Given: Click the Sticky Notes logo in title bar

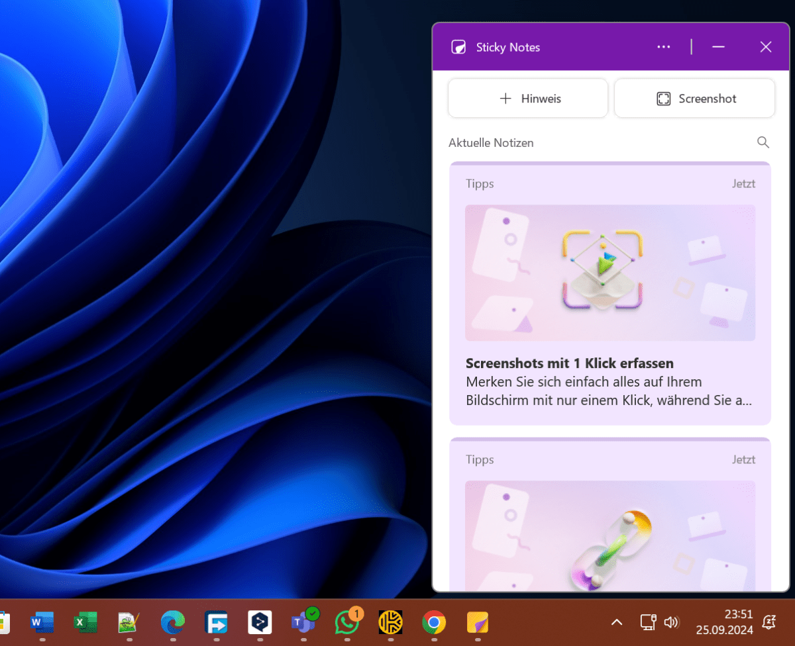Looking at the screenshot, I should tap(458, 47).
